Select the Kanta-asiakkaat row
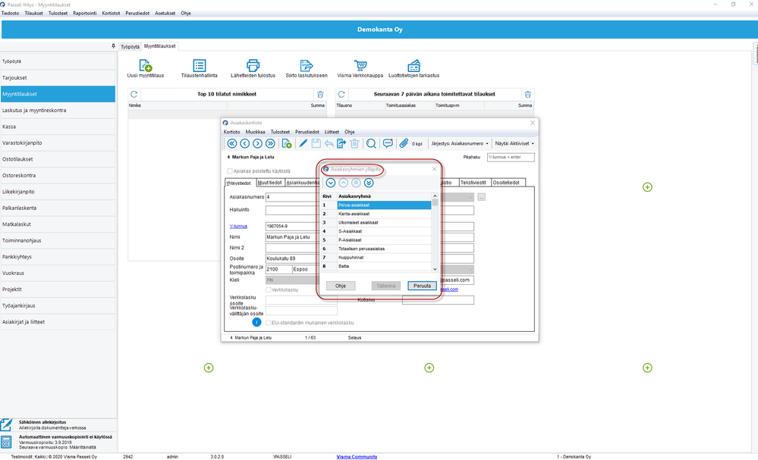Viewport: 758px width, 460px height. click(383, 214)
